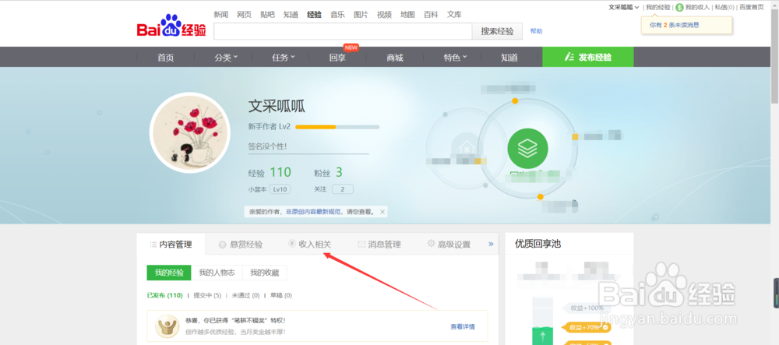Show the 提交中 (5) list
Screen dimensions: 779x345
[207, 295]
